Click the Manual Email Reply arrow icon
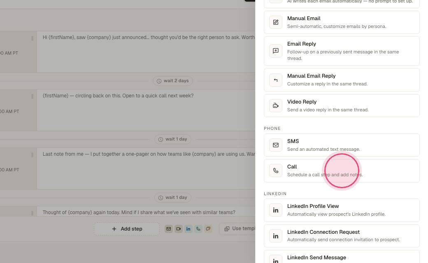This screenshot has height=263, width=428. (276, 80)
